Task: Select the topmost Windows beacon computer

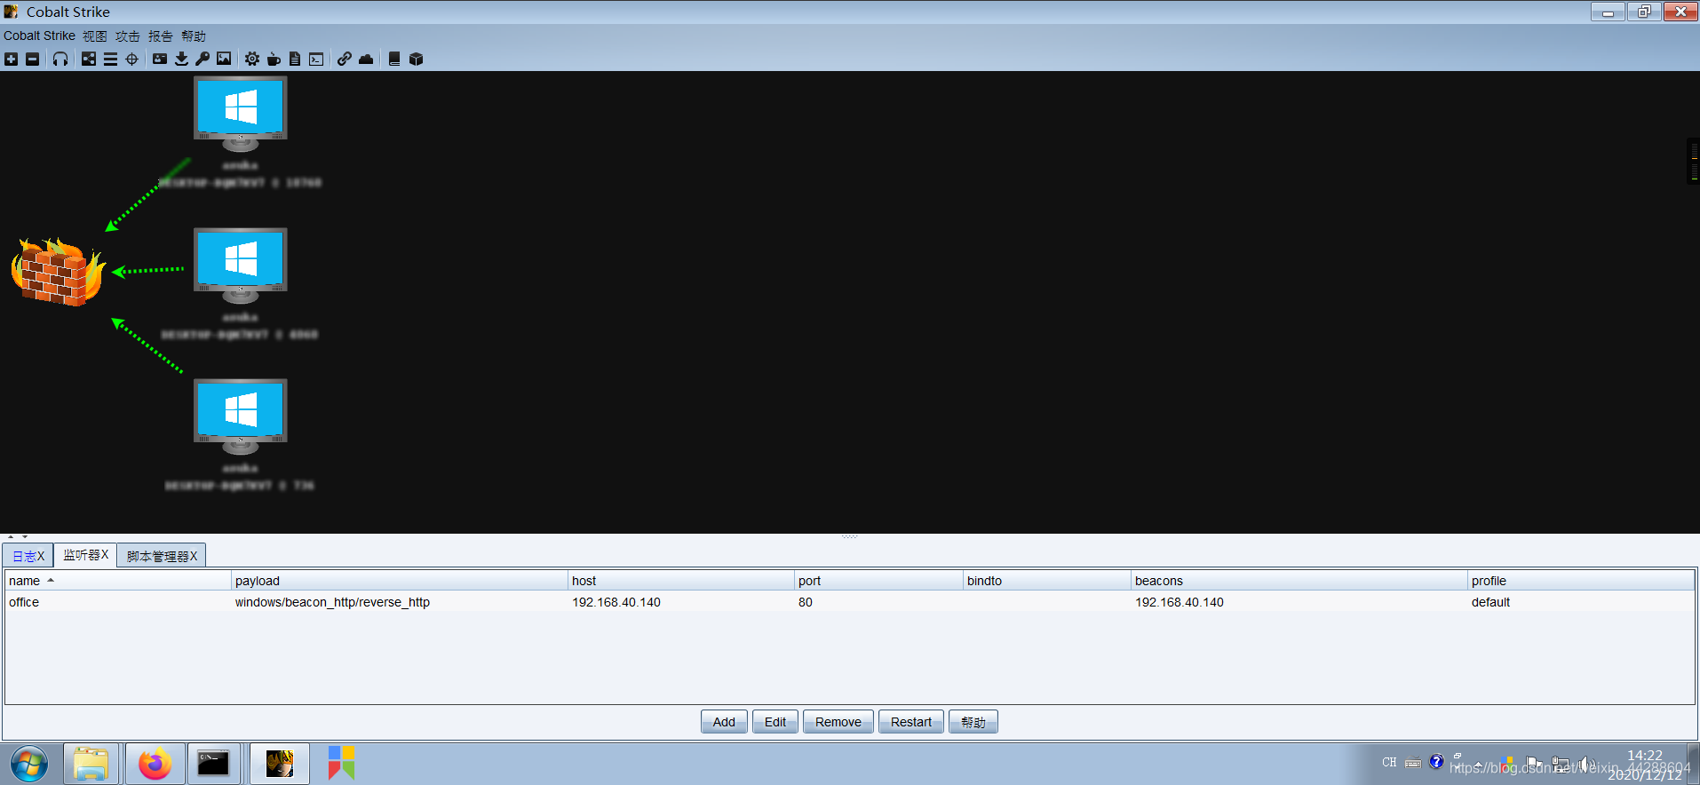Action: tap(241, 114)
